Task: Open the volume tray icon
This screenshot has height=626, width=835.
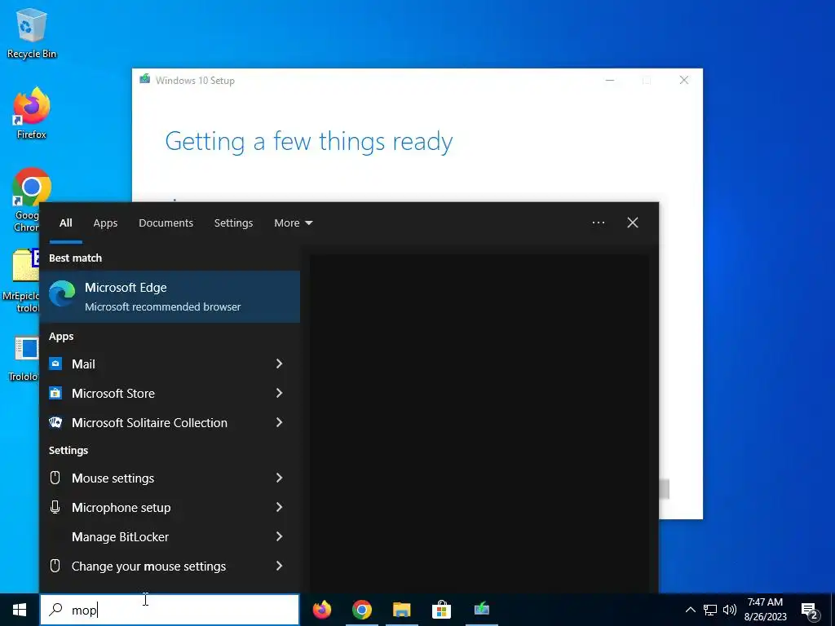Action: tap(730, 610)
